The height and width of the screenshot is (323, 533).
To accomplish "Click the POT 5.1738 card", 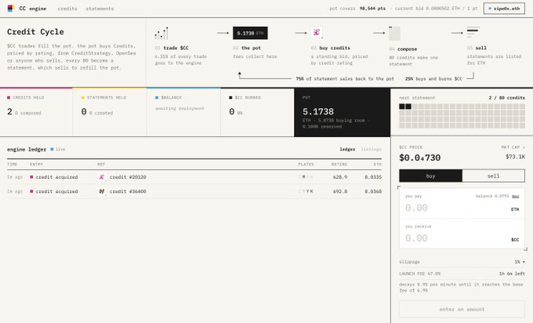I will click(343, 113).
